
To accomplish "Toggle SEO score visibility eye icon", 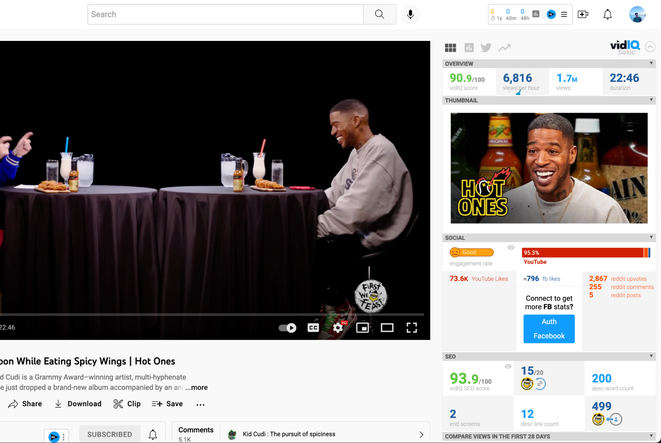I will 508,366.
